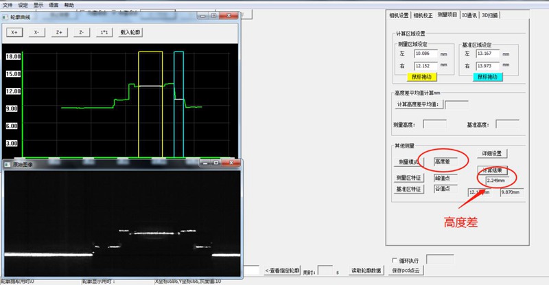Click the measurement region 左 input field
This screenshot has width=549, height=285.
coord(432,53)
